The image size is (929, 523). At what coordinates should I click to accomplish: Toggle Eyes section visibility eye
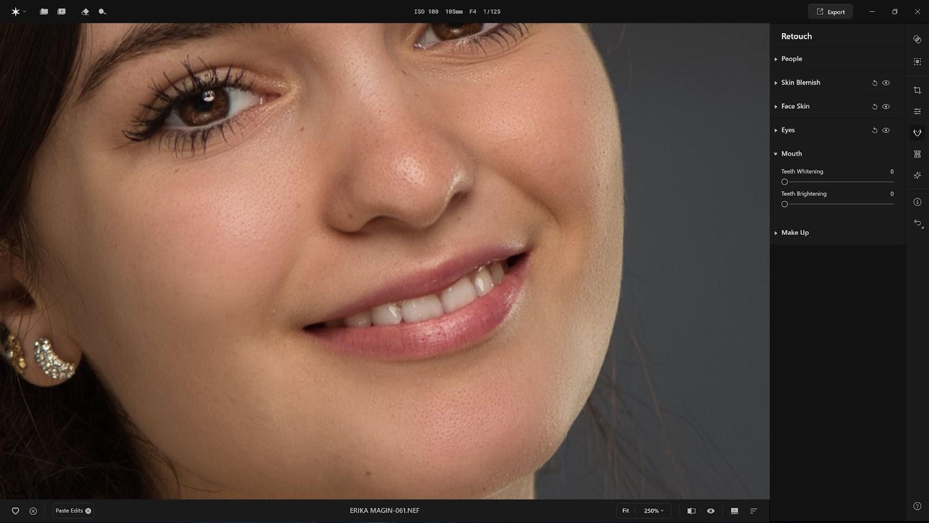[x=886, y=131]
